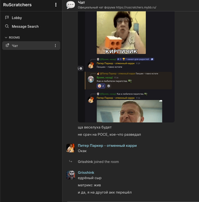Click the message 'едрёный сыр'
Viewport: 199px width, 202px height.
click(x=90, y=178)
